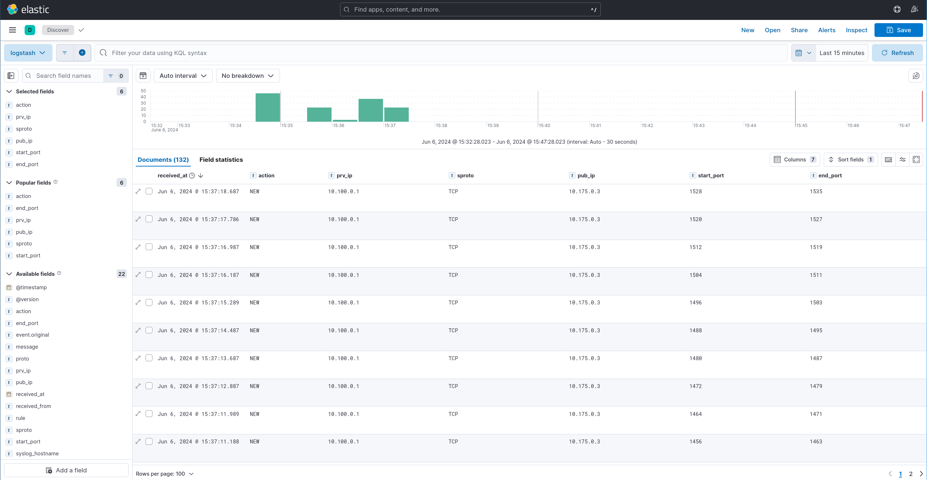927x480 pixels.
Task: Open the No breakdown dropdown
Action: [x=248, y=76]
